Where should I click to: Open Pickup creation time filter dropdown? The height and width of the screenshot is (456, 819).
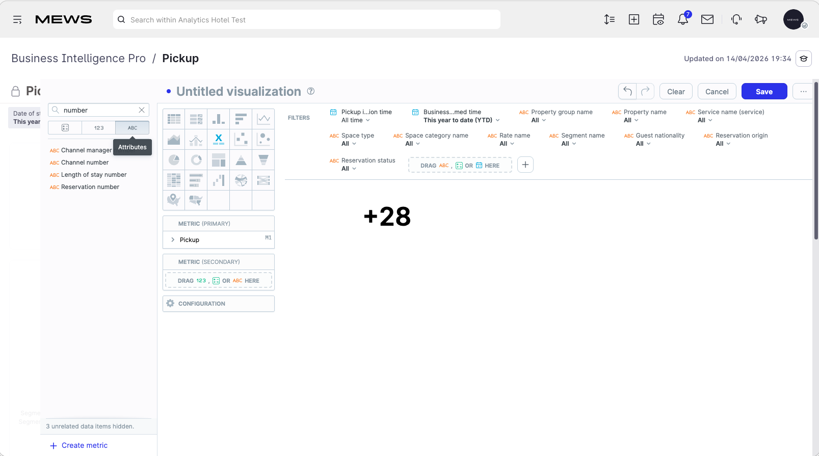[361, 116]
